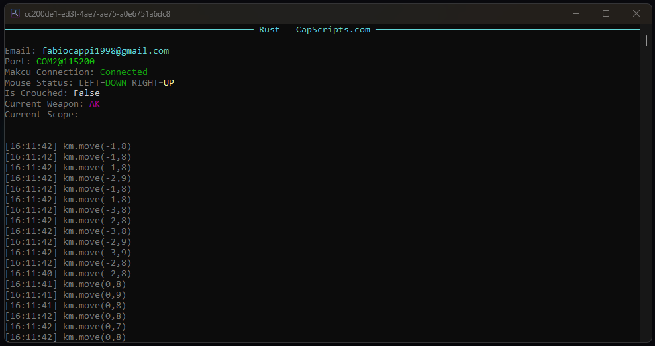Click the window title GUID text

click(x=97, y=13)
